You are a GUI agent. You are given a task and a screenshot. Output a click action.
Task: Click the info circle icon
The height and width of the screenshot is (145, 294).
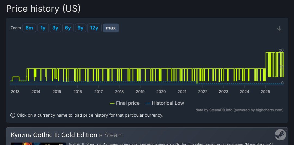pos(13,115)
